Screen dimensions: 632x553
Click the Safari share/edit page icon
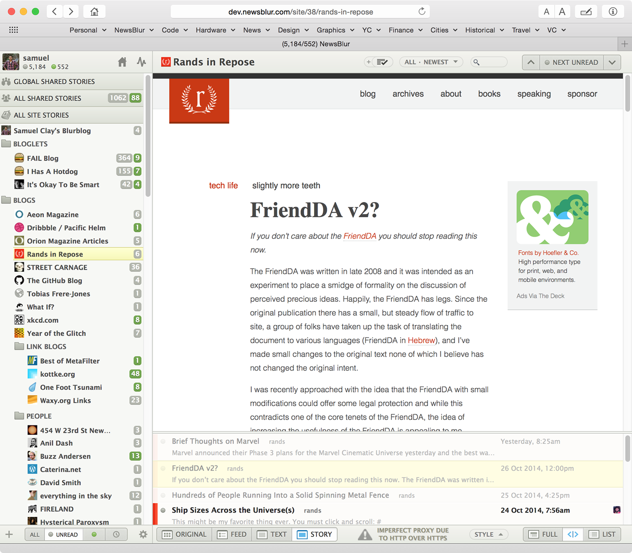[x=586, y=12]
